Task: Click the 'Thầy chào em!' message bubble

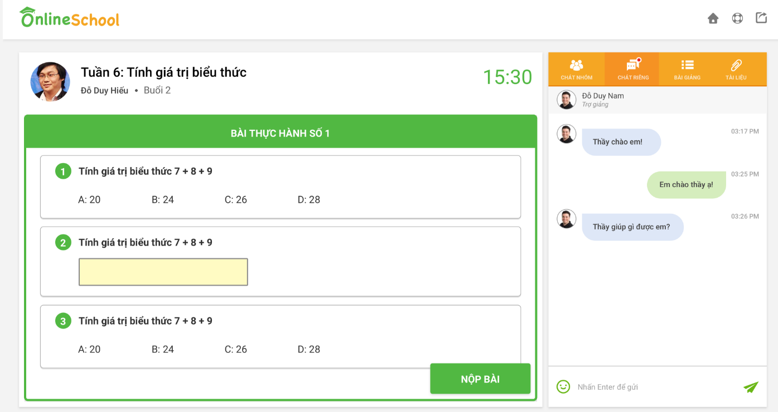Action: pos(621,142)
